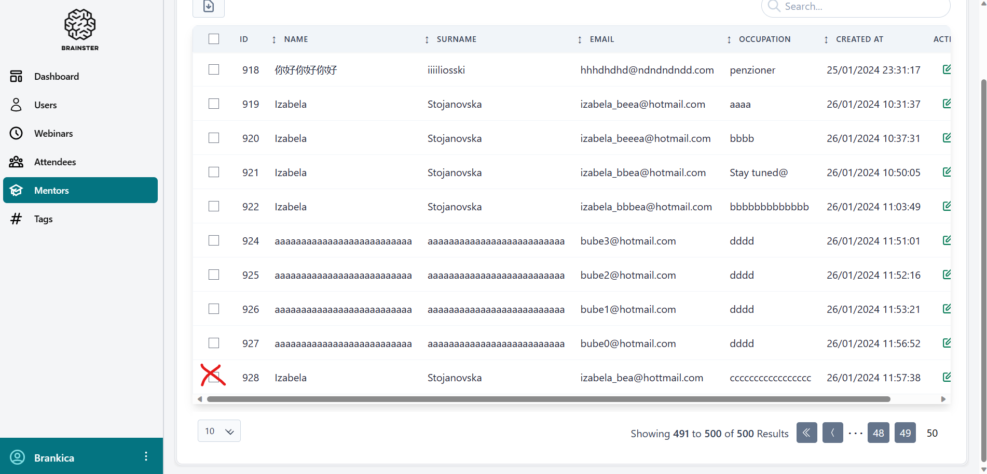Click edit icon for row 918
Image resolution: width=987 pixels, height=474 pixels.
click(x=946, y=69)
